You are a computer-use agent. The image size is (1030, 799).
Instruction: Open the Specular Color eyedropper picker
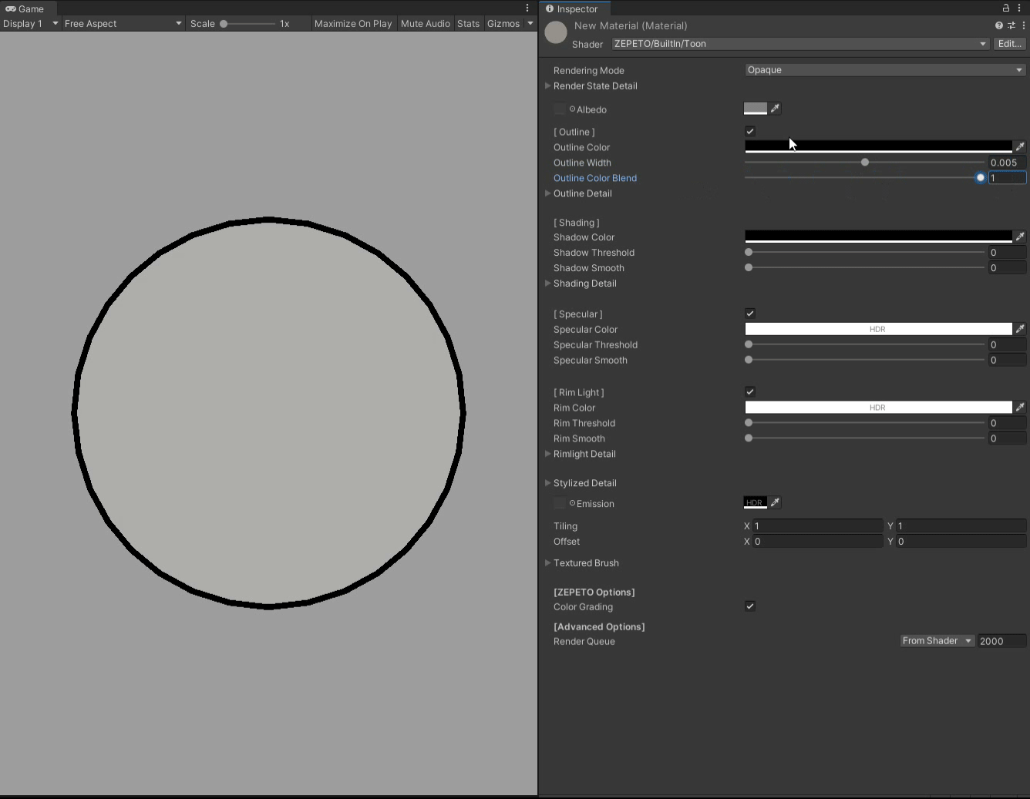pyautogui.click(x=1020, y=328)
